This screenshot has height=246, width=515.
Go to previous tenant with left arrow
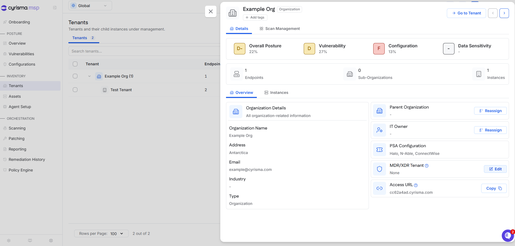point(493,13)
